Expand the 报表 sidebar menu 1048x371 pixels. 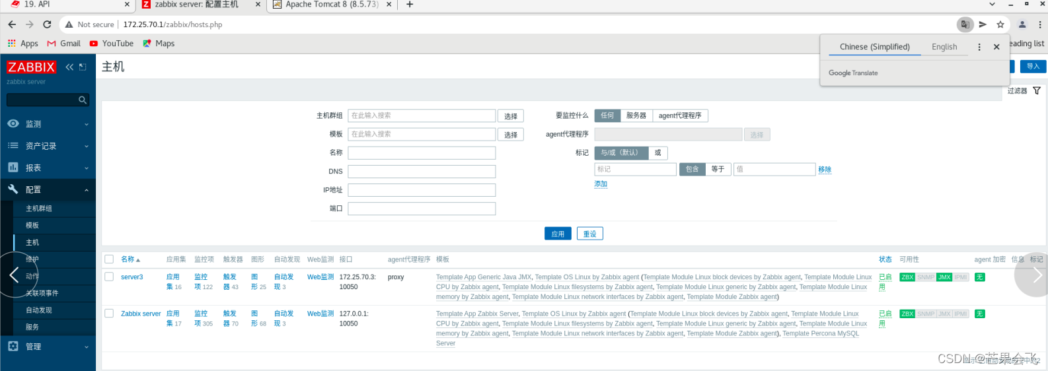pos(48,168)
